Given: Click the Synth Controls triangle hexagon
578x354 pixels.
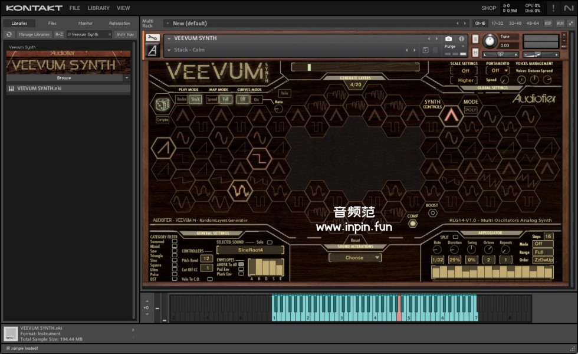Looking at the screenshot, I should [x=451, y=116].
